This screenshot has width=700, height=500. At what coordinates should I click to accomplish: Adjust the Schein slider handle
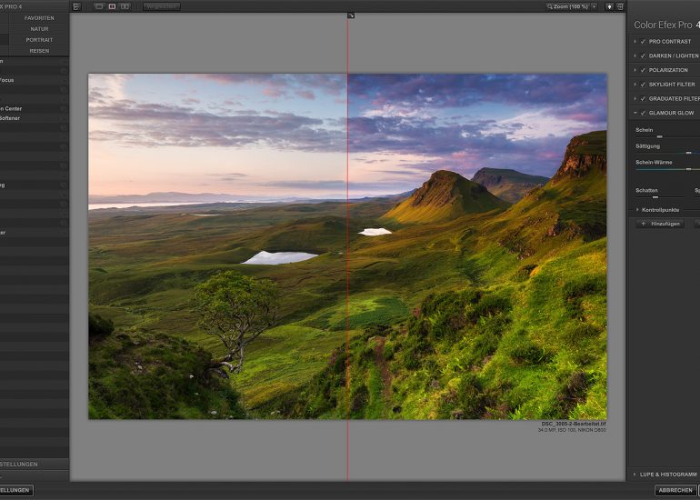pyautogui.click(x=659, y=136)
